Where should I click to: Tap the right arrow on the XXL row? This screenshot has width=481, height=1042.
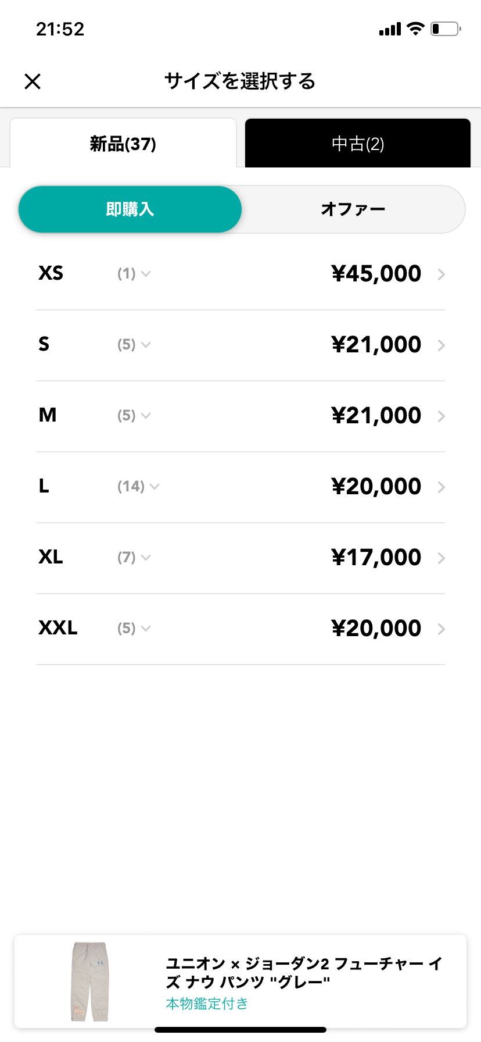tap(441, 629)
